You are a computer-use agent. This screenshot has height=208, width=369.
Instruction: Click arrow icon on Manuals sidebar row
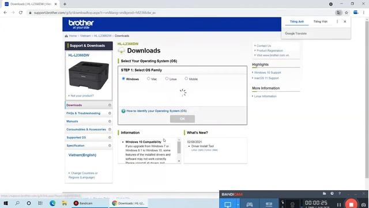[110, 121]
